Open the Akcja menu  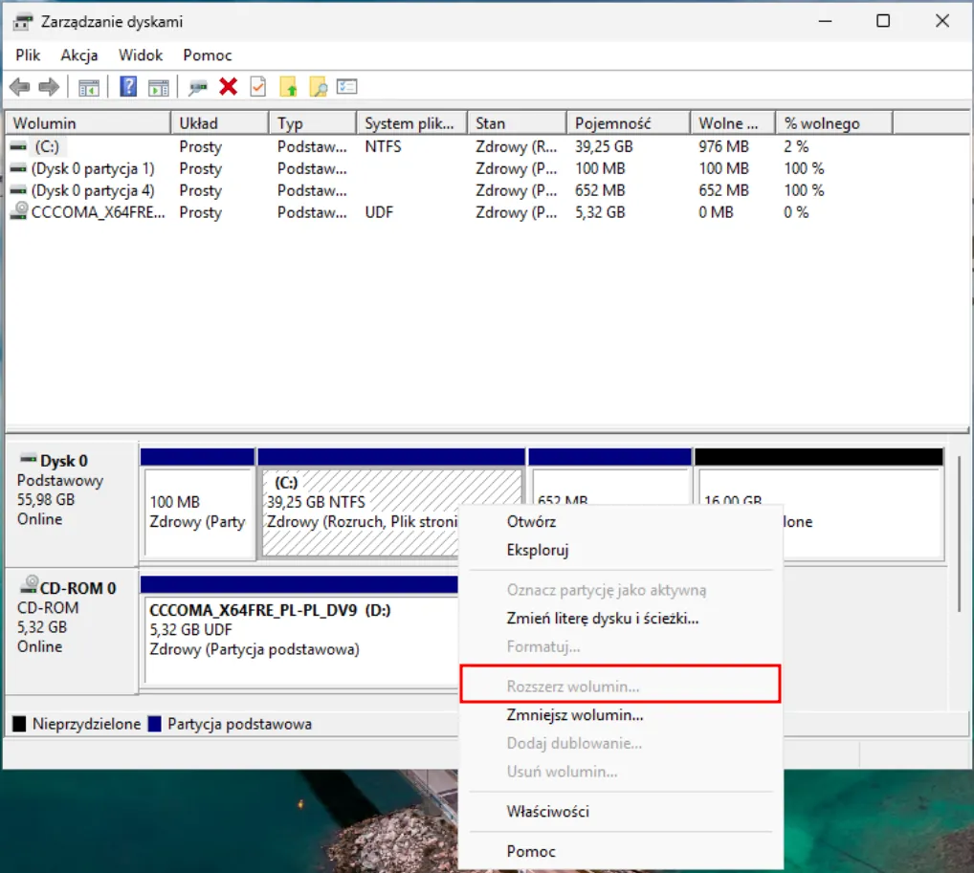[x=79, y=55]
